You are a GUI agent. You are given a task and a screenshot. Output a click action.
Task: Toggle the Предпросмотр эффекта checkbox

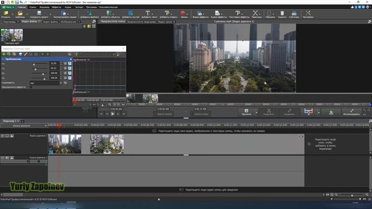[31, 87]
